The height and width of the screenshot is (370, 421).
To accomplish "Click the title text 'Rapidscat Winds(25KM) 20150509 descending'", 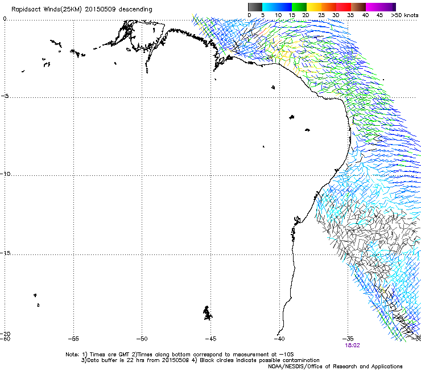I will 81,10.
